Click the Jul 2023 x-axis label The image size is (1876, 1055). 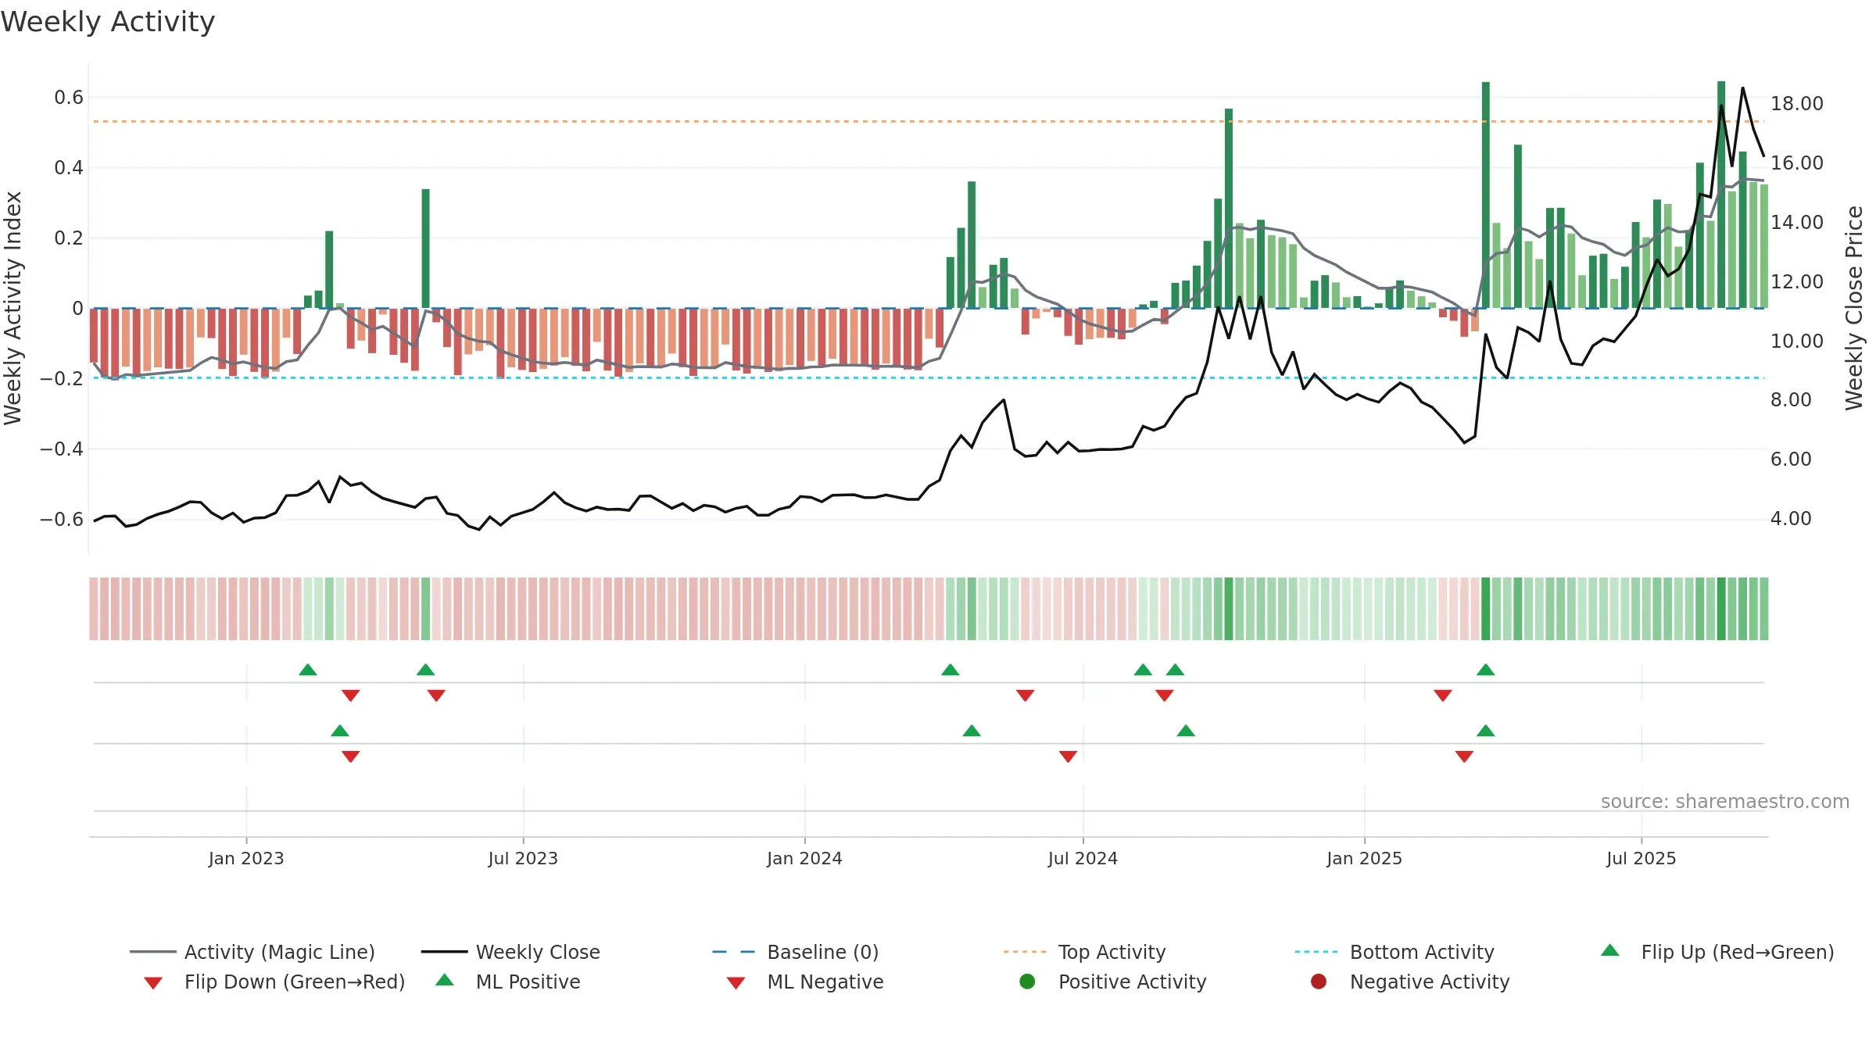coord(523,858)
